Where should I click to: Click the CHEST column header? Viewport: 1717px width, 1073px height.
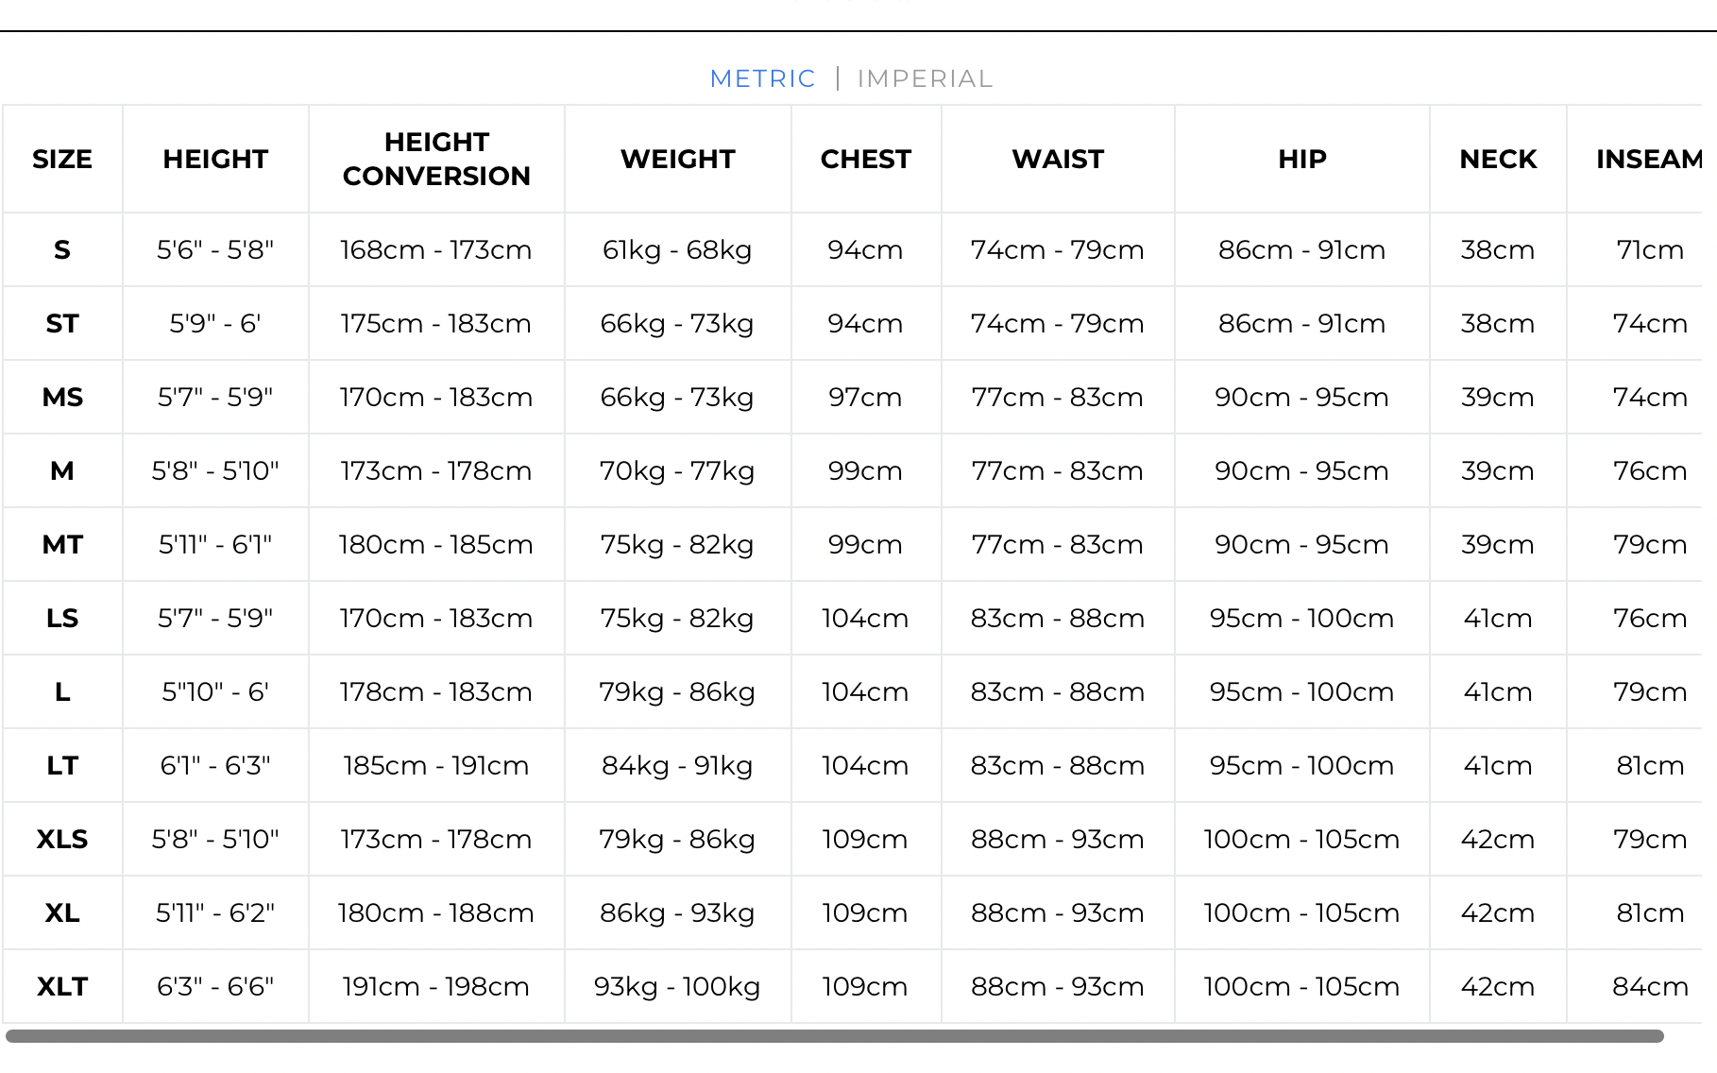[866, 159]
